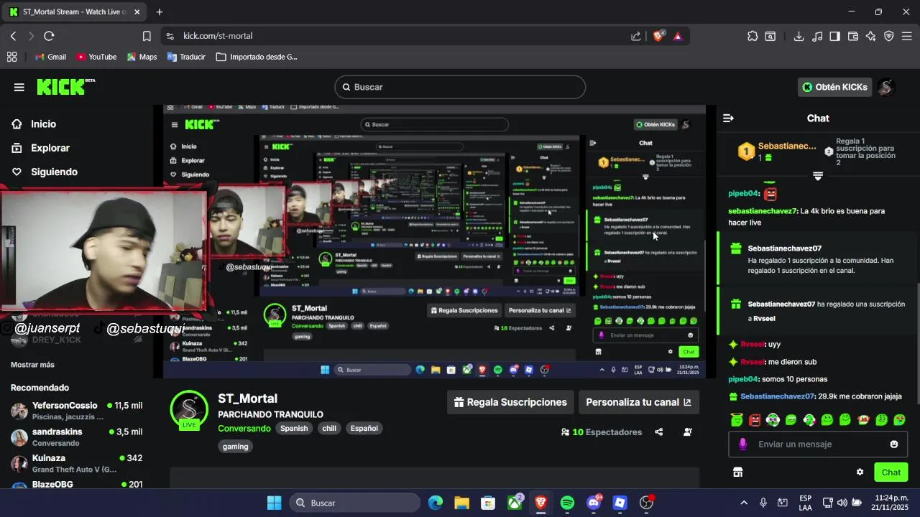Open the YouTube bookmark
Image resolution: width=920 pixels, height=517 pixels.
96,57
